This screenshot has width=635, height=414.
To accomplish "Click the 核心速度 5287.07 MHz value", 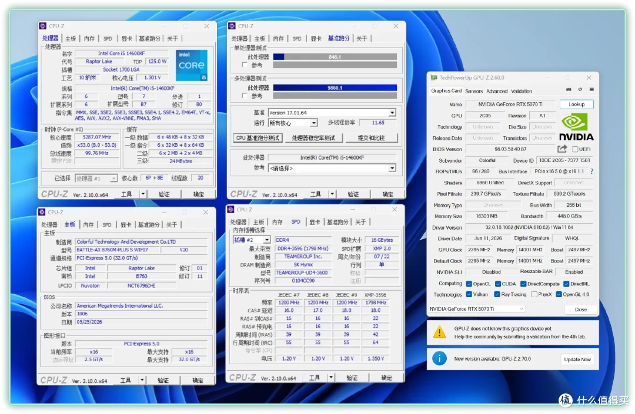I will pos(97,137).
